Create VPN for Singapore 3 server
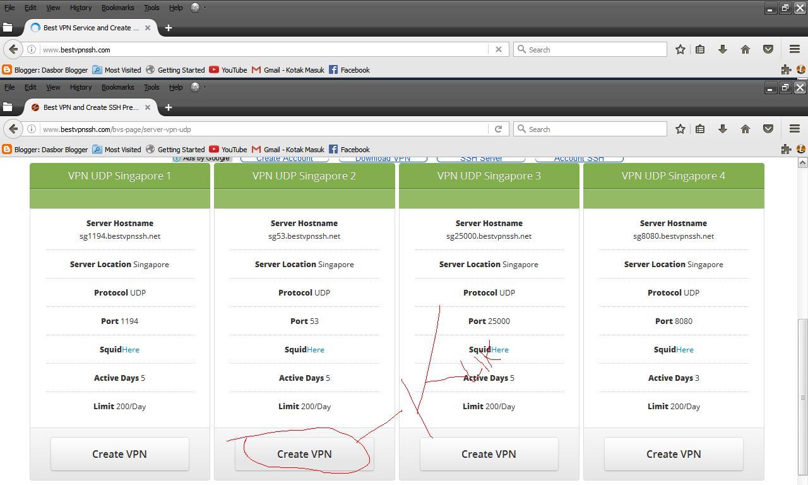The height and width of the screenshot is (485, 808). coord(489,453)
